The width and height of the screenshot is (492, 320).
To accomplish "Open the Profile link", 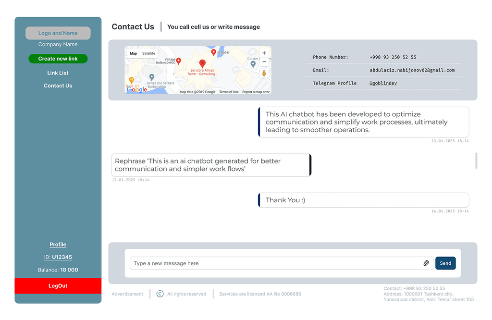I will [x=58, y=245].
